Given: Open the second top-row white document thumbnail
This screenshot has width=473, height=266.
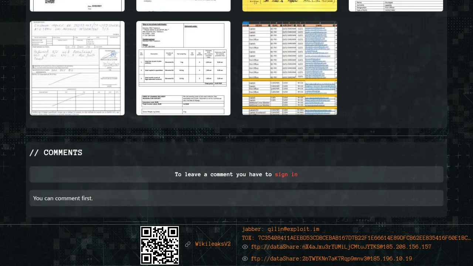Looking at the screenshot, I should [x=183, y=5].
